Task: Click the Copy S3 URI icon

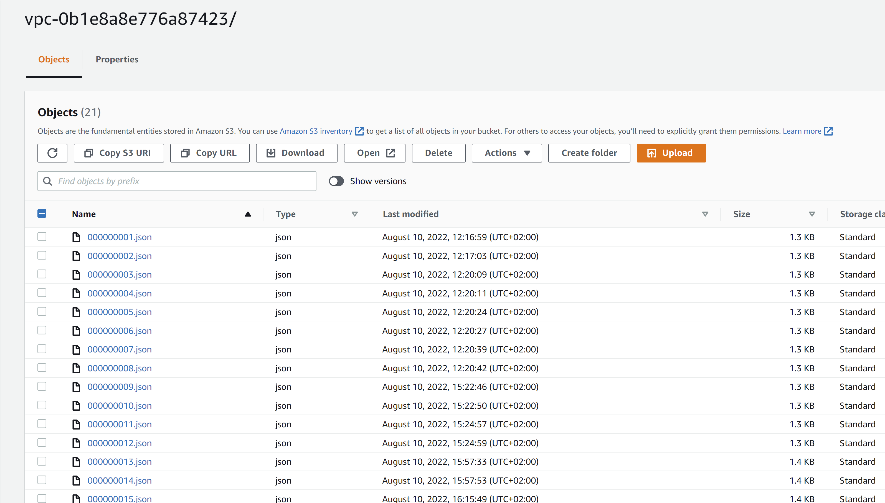Action: click(x=90, y=153)
